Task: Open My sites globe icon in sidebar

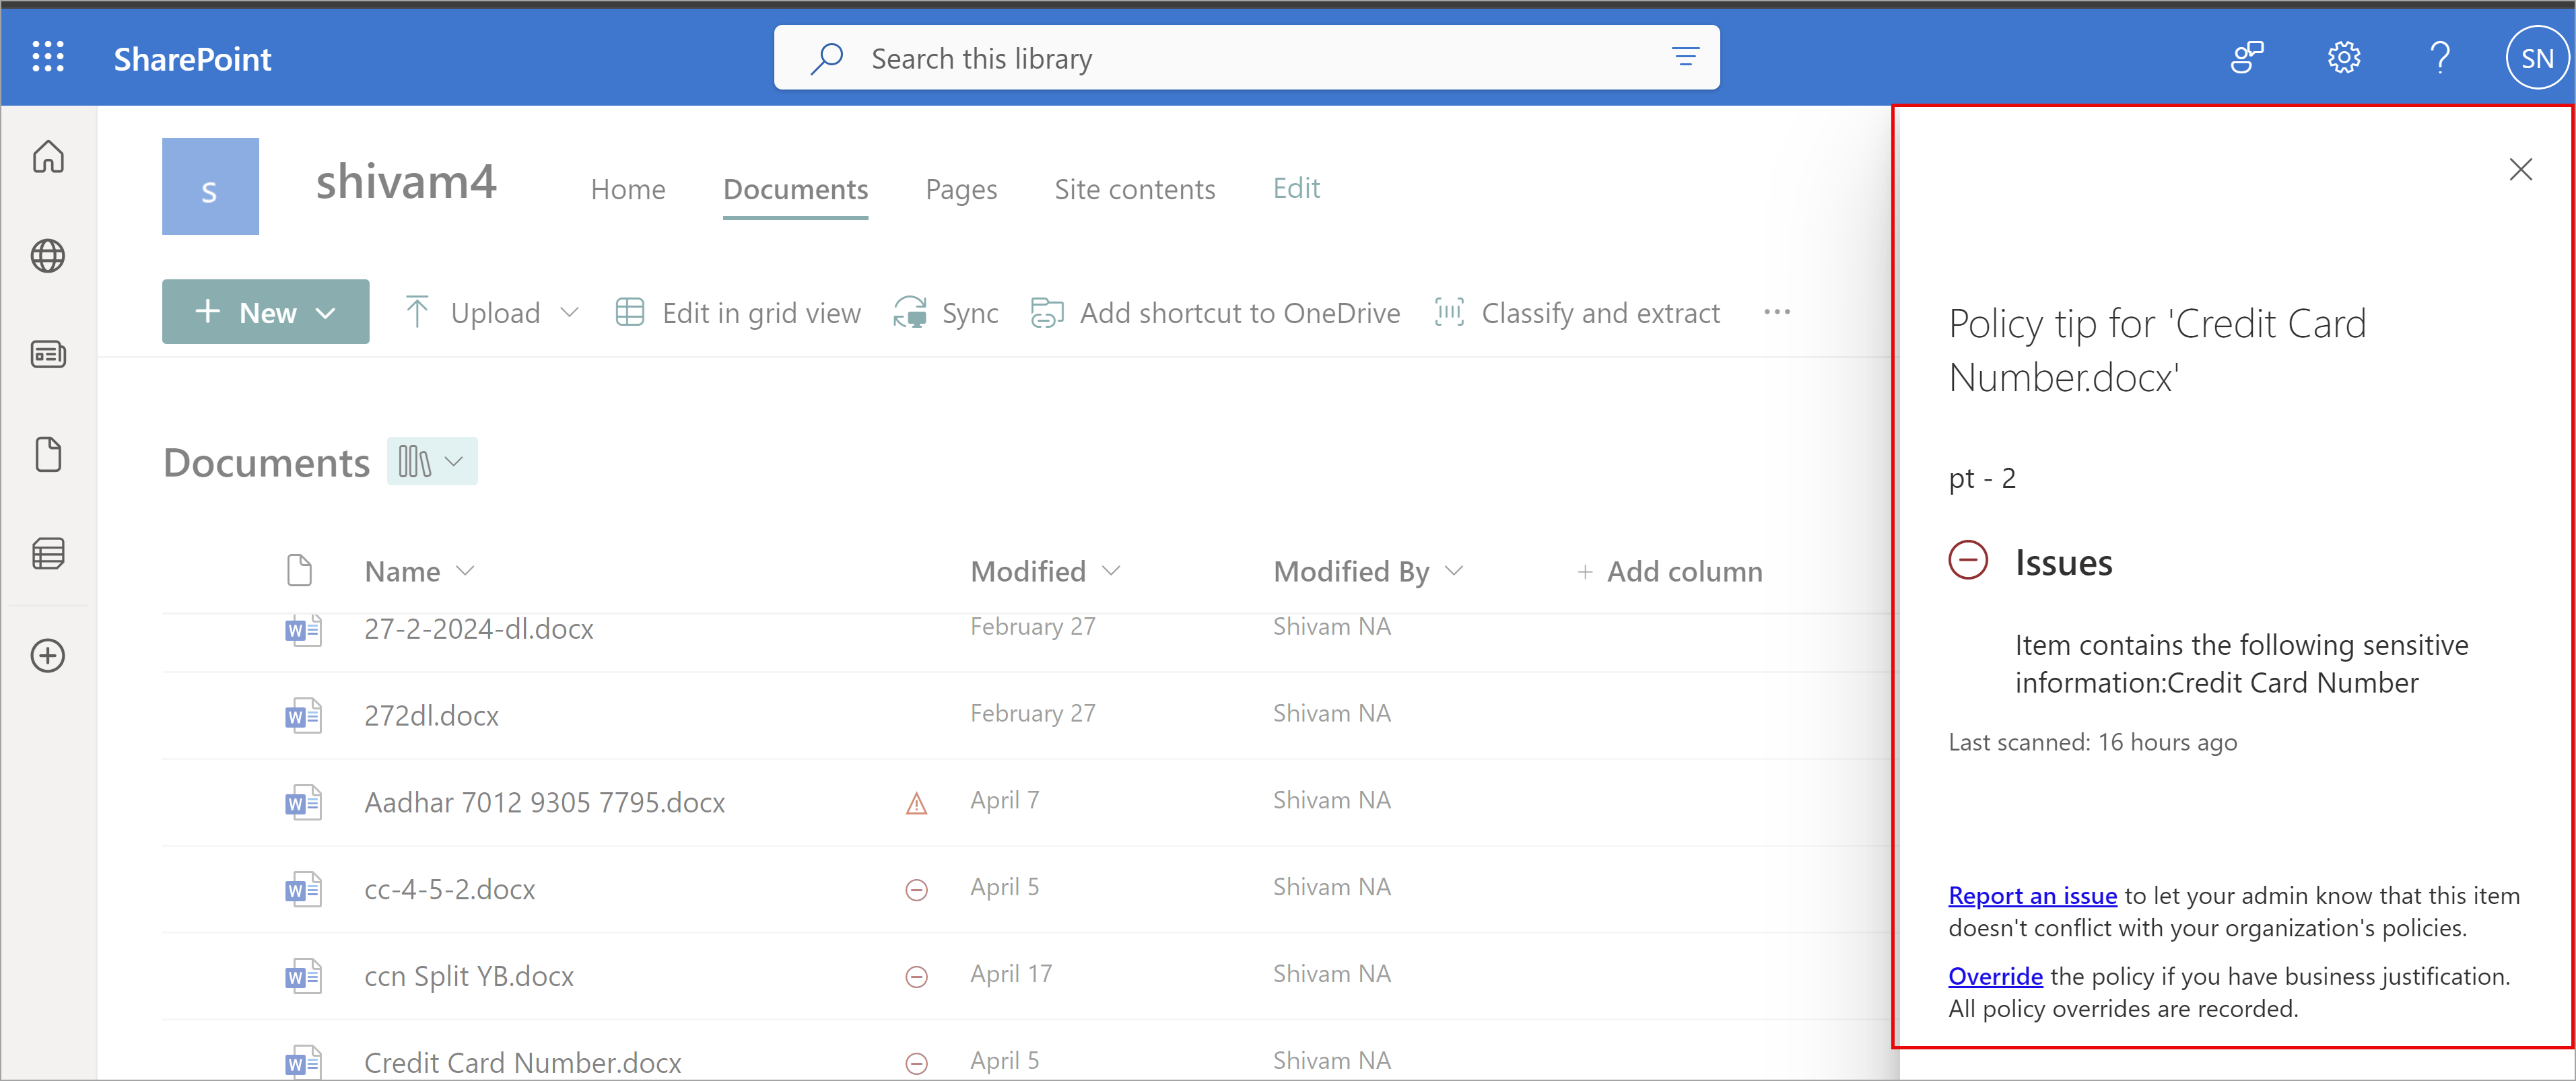Action: pos(48,256)
